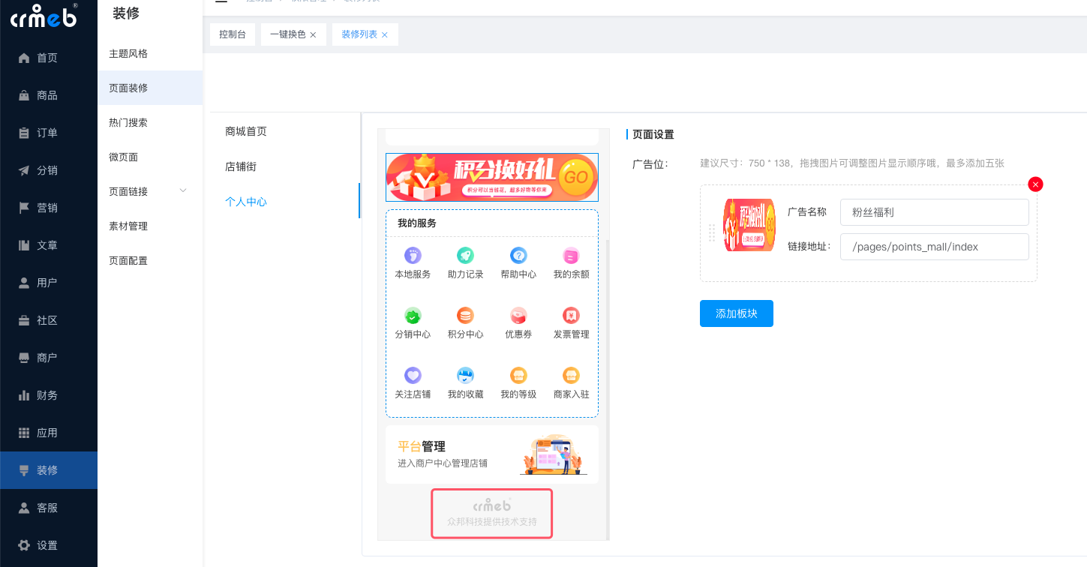Screen dimensions: 1087x567
Task: Click the 积分换好礼 banner in preview
Action: coord(491,178)
